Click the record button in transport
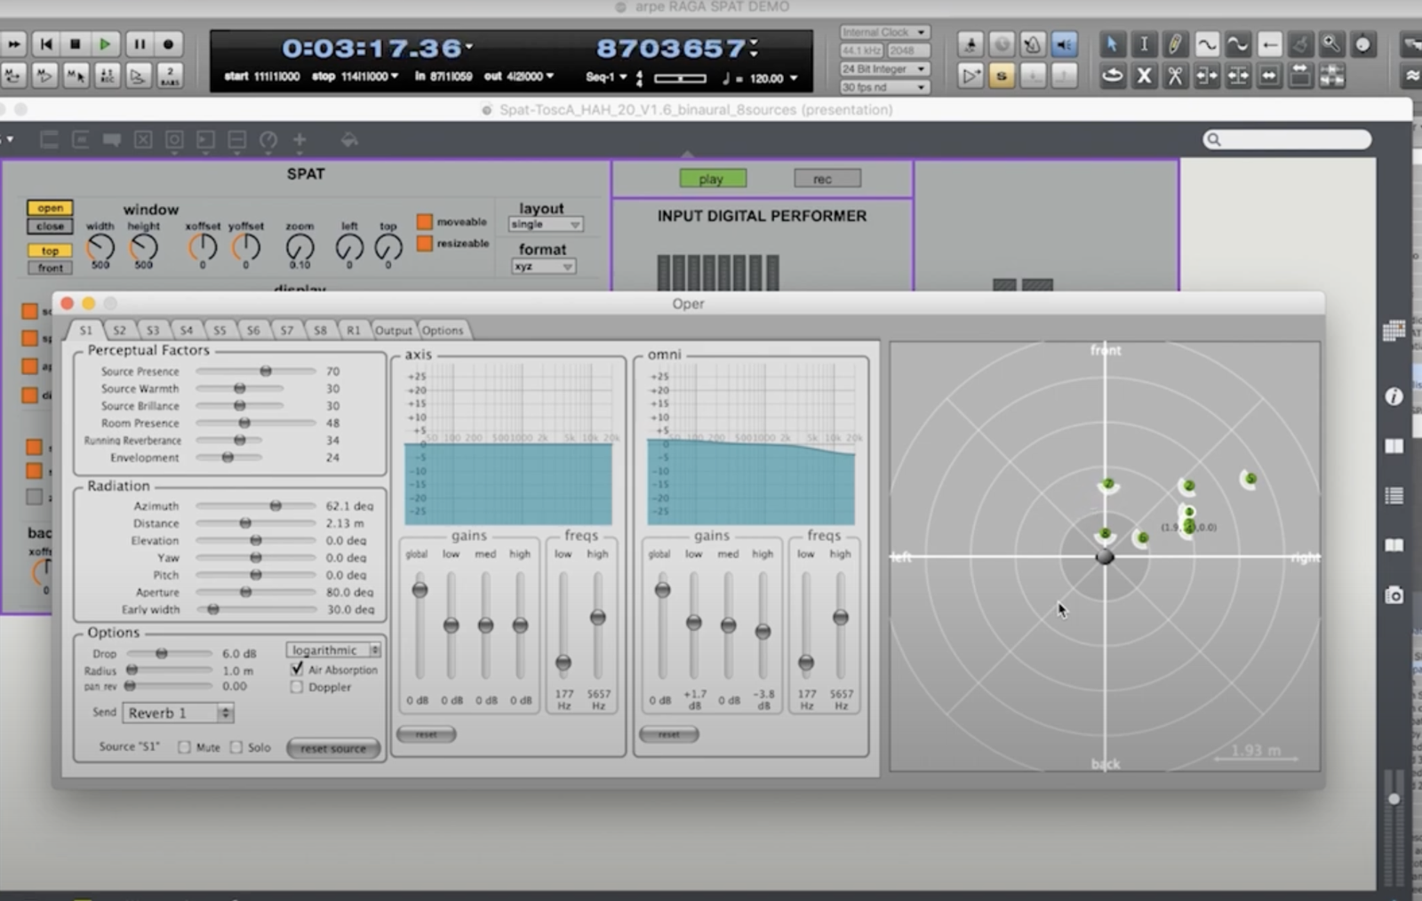The width and height of the screenshot is (1422, 901). pos(168,44)
